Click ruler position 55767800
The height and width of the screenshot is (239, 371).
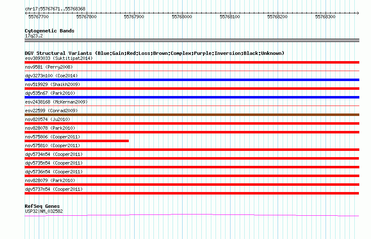(86, 17)
